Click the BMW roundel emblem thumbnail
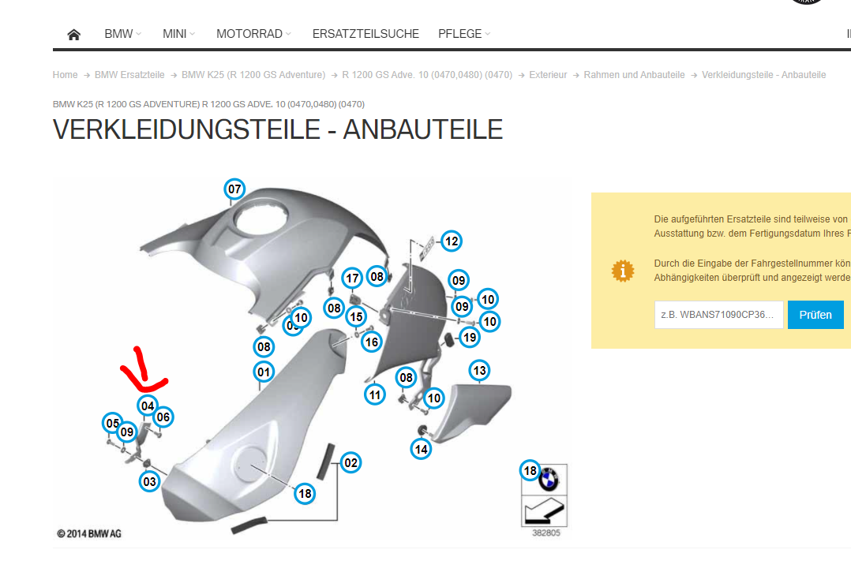 (548, 479)
